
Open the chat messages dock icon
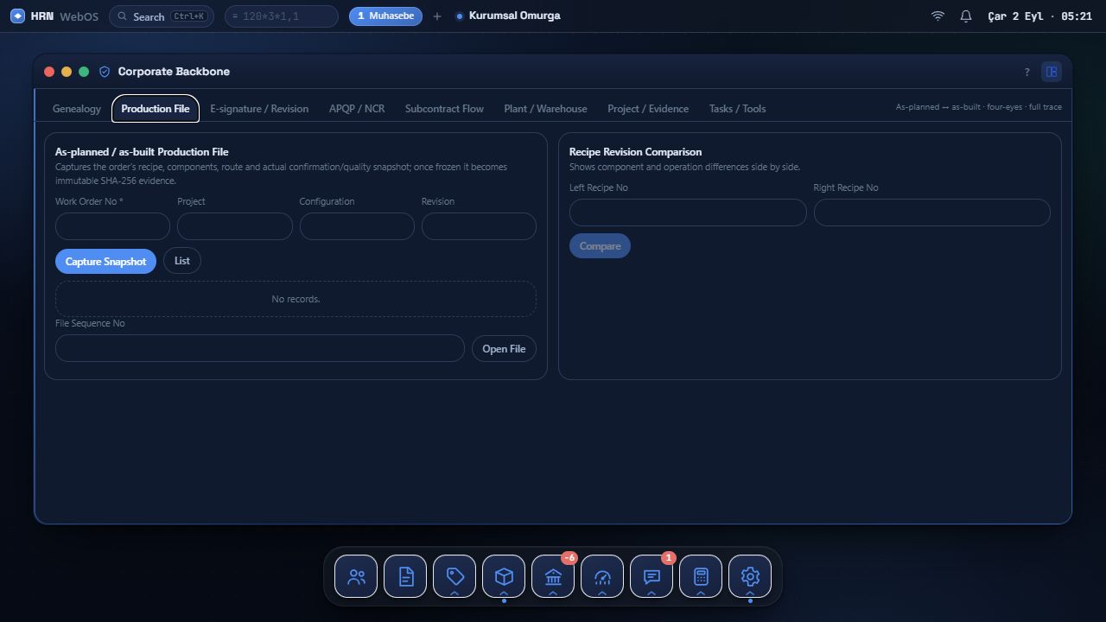click(x=652, y=576)
